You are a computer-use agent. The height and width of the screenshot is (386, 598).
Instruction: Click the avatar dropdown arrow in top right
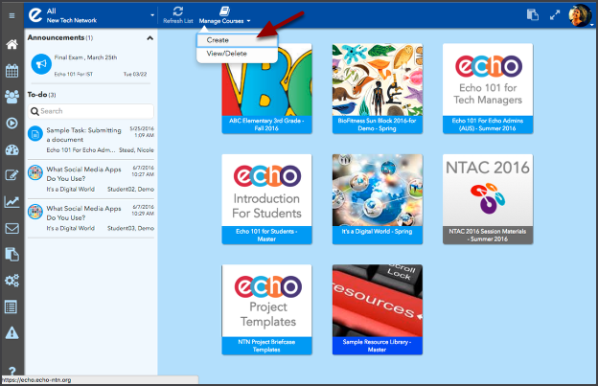coord(592,25)
